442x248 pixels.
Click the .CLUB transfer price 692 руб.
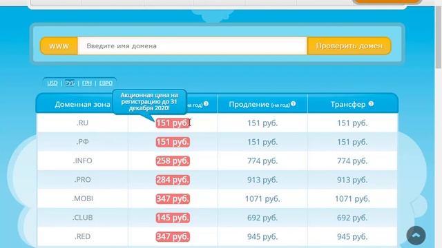click(352, 218)
